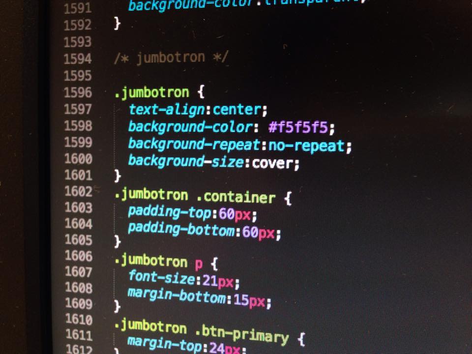This screenshot has width=472, height=354.
Task: Click line number 1602 in the gutter
Action: pyautogui.click(x=78, y=191)
